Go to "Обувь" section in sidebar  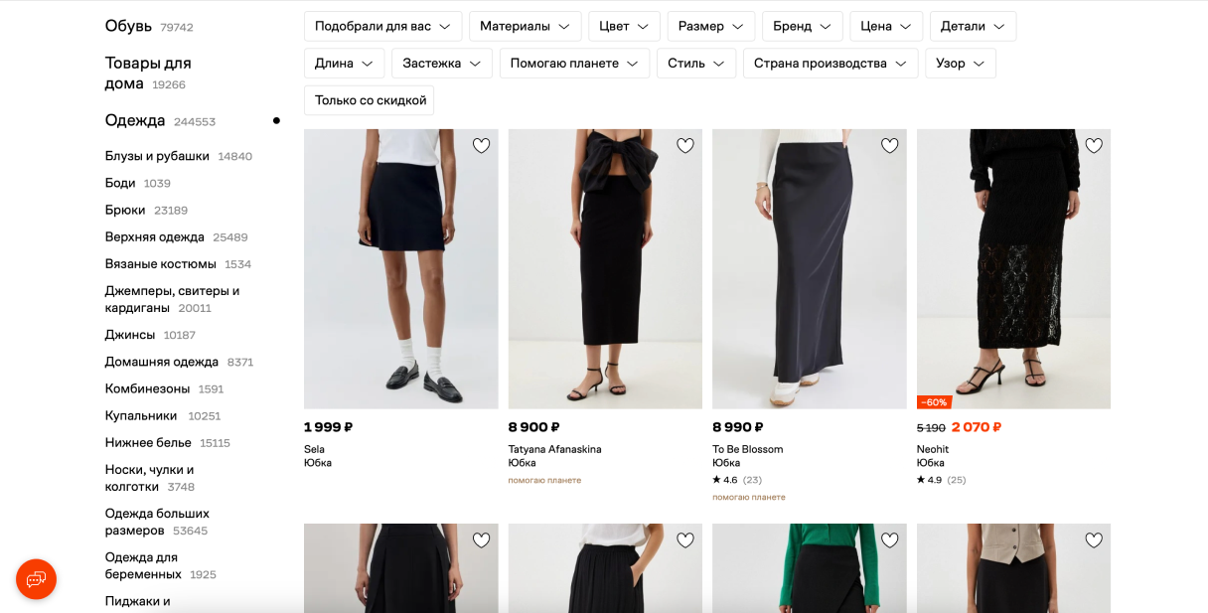(128, 26)
